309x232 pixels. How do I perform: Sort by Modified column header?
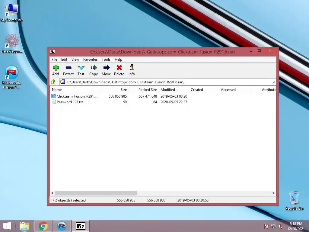174,89
